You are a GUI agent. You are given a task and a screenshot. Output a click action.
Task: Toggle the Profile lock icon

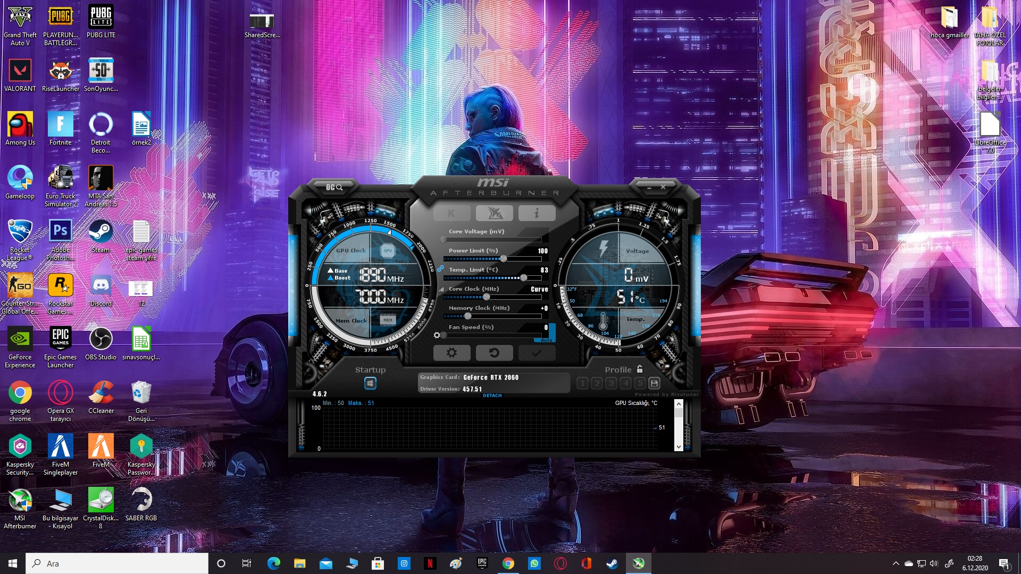[640, 369]
